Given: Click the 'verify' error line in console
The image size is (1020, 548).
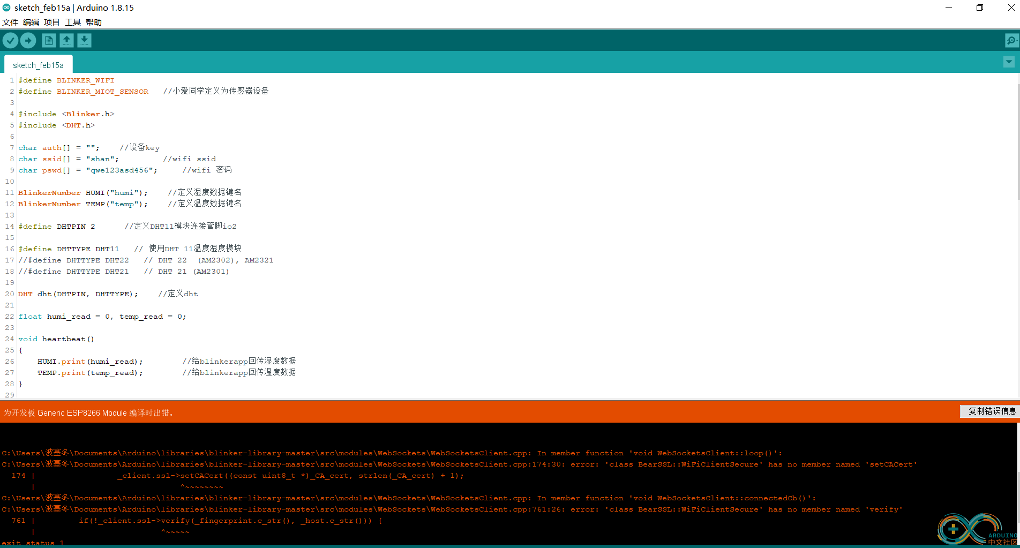Looking at the screenshot, I should pyautogui.click(x=452, y=509).
